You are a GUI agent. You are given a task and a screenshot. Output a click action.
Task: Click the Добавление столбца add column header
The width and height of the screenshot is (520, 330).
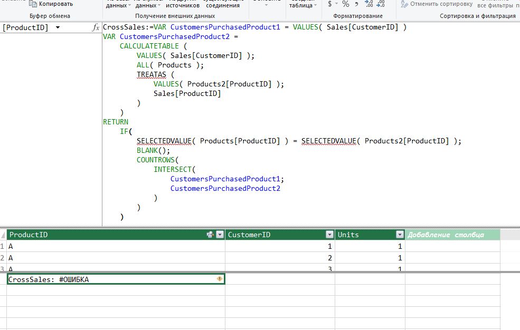pyautogui.click(x=452, y=235)
